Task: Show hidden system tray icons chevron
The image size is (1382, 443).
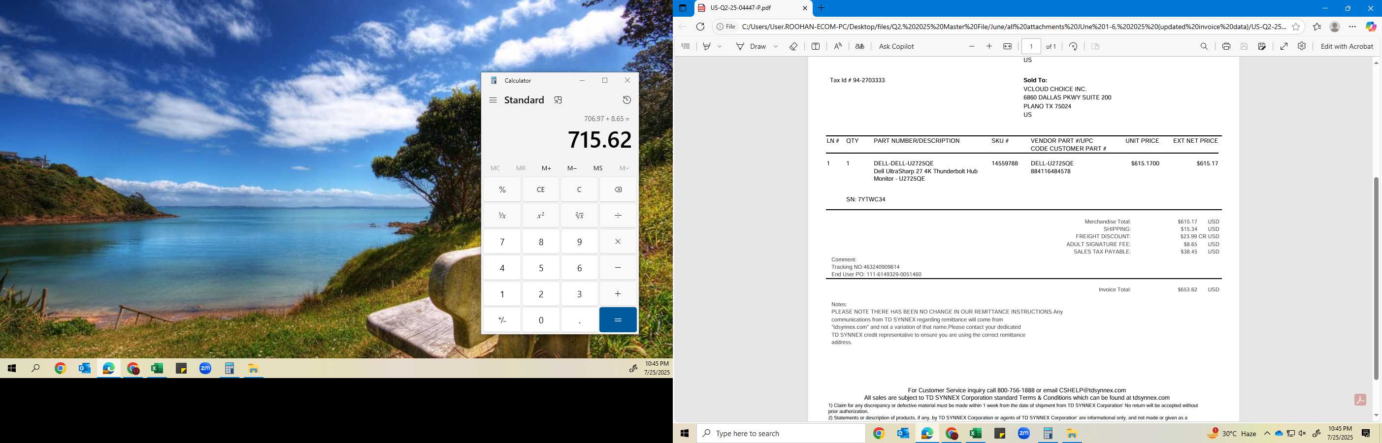Action: [1267, 433]
